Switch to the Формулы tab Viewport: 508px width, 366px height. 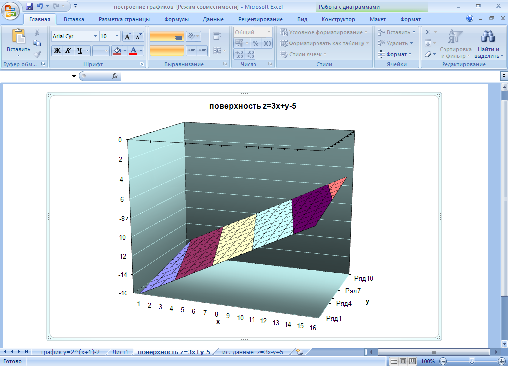pyautogui.click(x=176, y=19)
